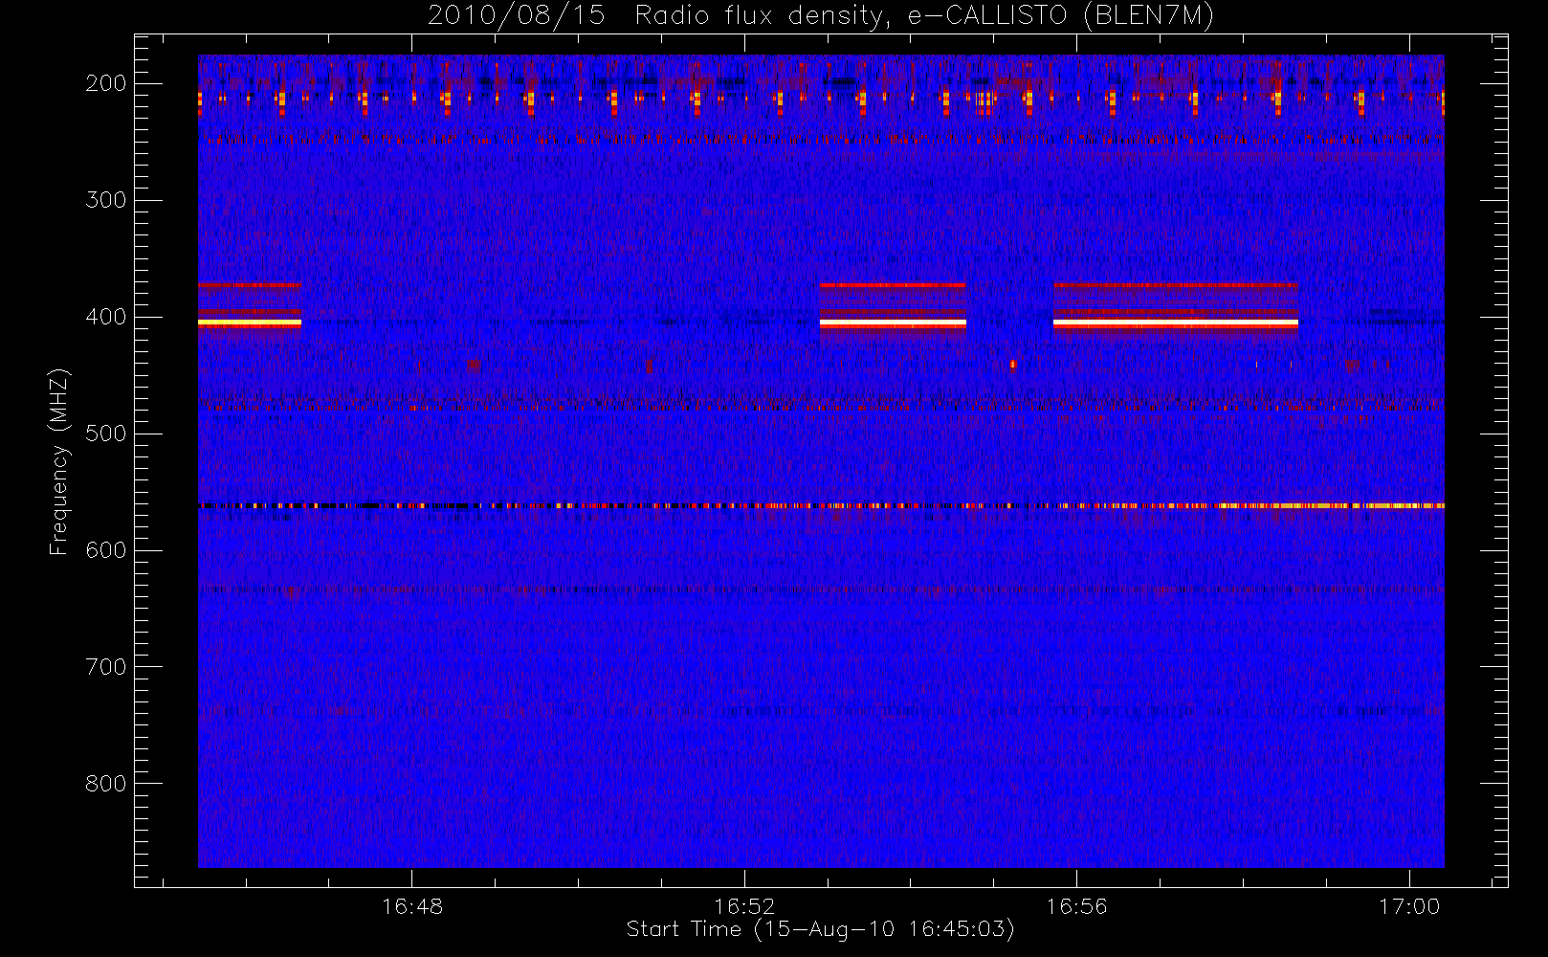The height and width of the screenshot is (957, 1548).
Task: Click the 300 frequency tick label
Action: click(106, 200)
